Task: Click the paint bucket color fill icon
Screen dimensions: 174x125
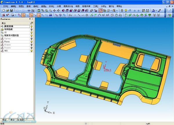Action: click(154, 10)
